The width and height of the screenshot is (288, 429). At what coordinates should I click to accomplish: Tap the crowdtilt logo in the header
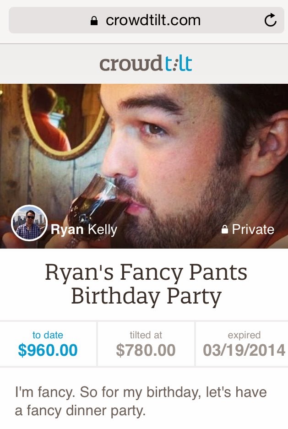pyautogui.click(x=146, y=64)
